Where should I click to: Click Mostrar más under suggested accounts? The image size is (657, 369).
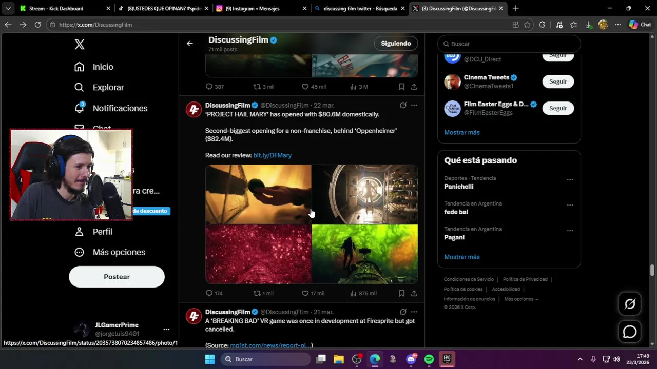click(x=462, y=132)
